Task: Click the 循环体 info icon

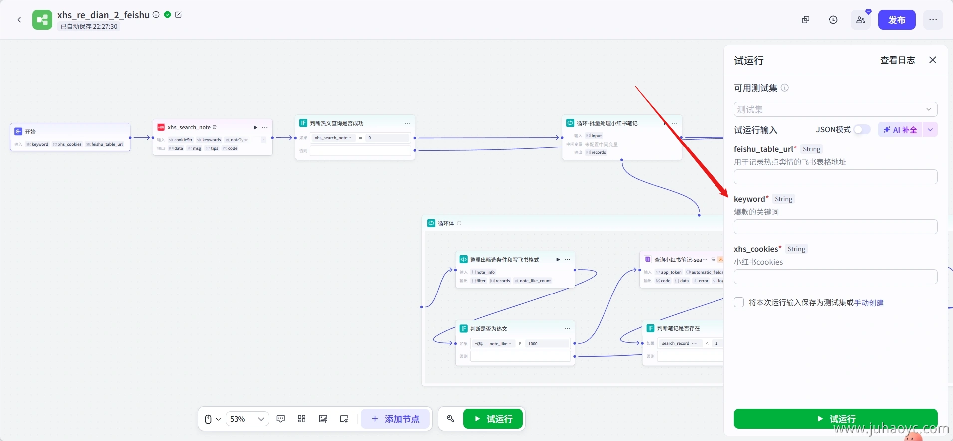Action: [459, 223]
